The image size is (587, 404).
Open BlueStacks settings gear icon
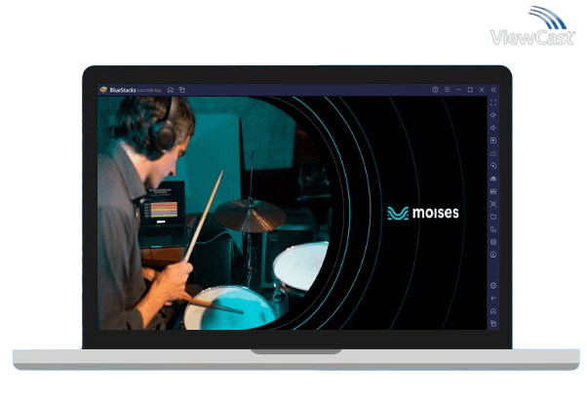tap(493, 286)
